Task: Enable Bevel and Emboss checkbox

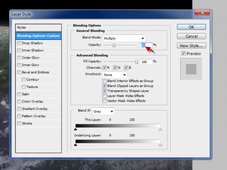Action: 19,72
